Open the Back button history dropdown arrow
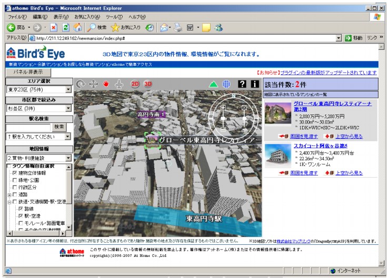The height and width of the screenshot is (279, 389). [29, 27]
